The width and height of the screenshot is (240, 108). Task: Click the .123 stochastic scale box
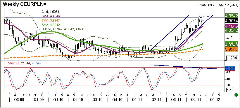229,90
